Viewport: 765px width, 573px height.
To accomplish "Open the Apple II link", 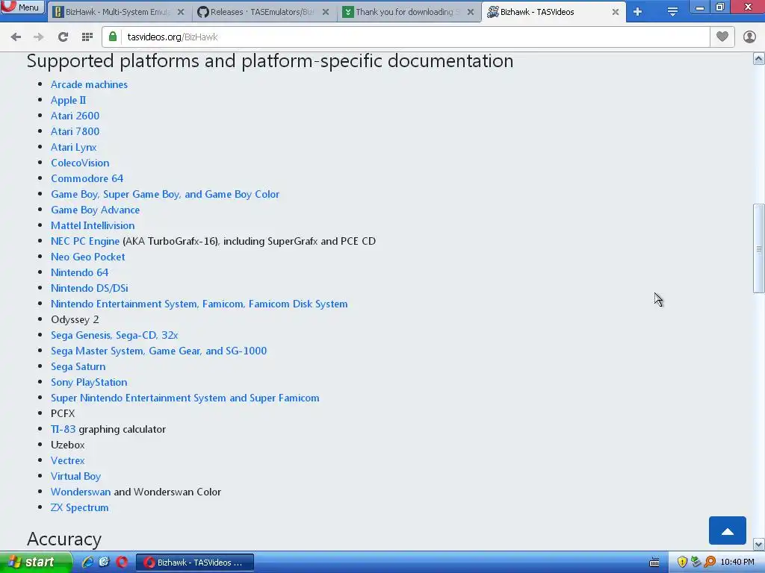I will (x=68, y=100).
